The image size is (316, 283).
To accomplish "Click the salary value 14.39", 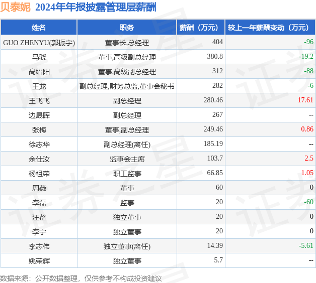I will coord(215,245).
